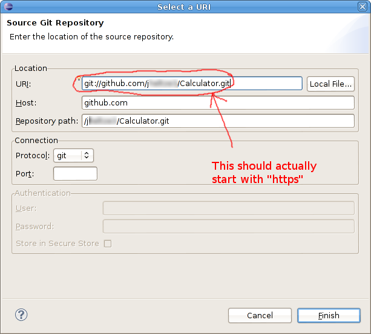The height and width of the screenshot is (334, 371).
Task: Dismiss the dialog with Cancel
Action: 260,315
